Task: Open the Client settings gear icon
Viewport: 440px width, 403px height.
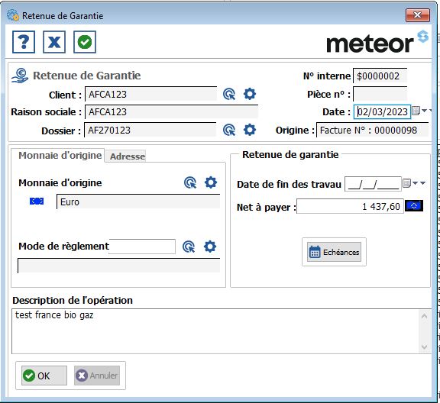Action: click(x=250, y=94)
